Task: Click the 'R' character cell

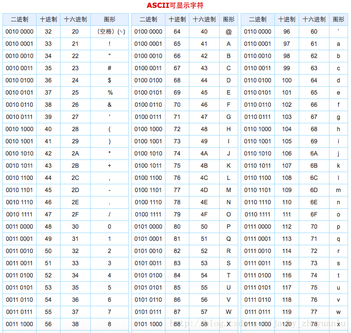Action: [x=228, y=251]
